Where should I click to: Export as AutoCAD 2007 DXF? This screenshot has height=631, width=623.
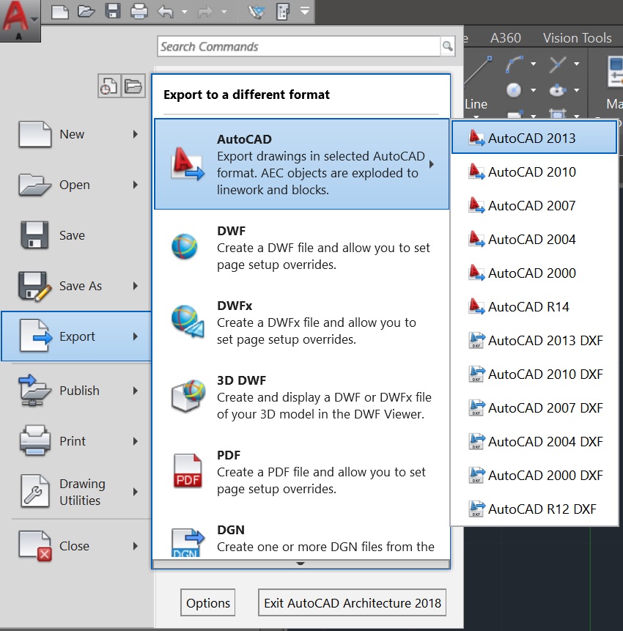(534, 408)
